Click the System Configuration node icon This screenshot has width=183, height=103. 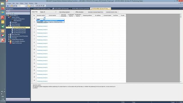(x=12, y=19)
